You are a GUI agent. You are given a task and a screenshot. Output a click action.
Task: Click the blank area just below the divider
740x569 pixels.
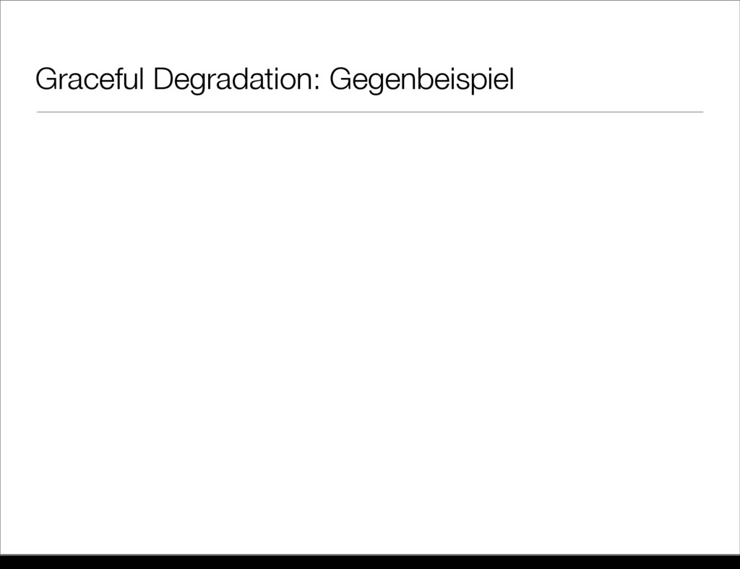(x=370, y=134)
